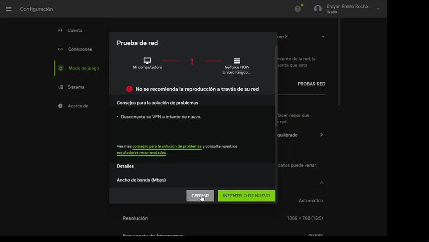Click the Ancho de banda (Mbps) heading

[141, 180]
